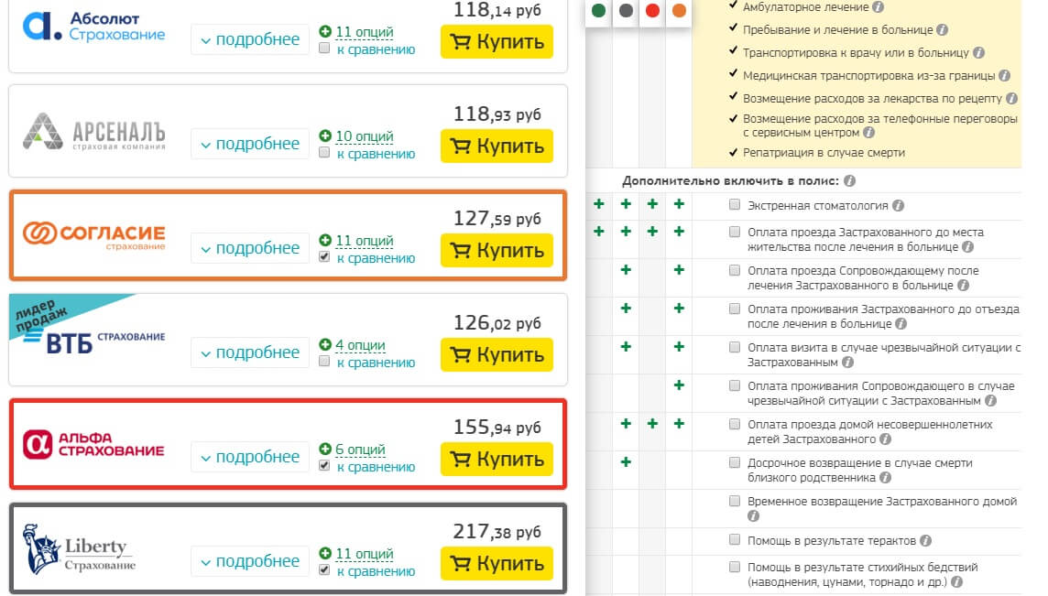
Task: Click the gray comparison color dot
Action: [x=626, y=10]
